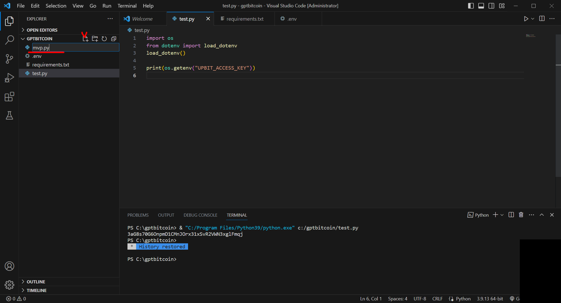Open the Testing flask view
Image resolution: width=561 pixels, height=303 pixels.
coord(9,115)
